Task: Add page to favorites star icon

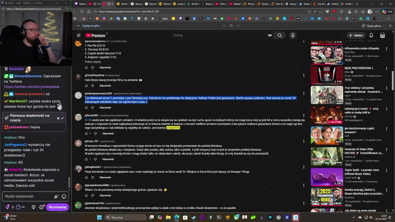Action: point(320,11)
